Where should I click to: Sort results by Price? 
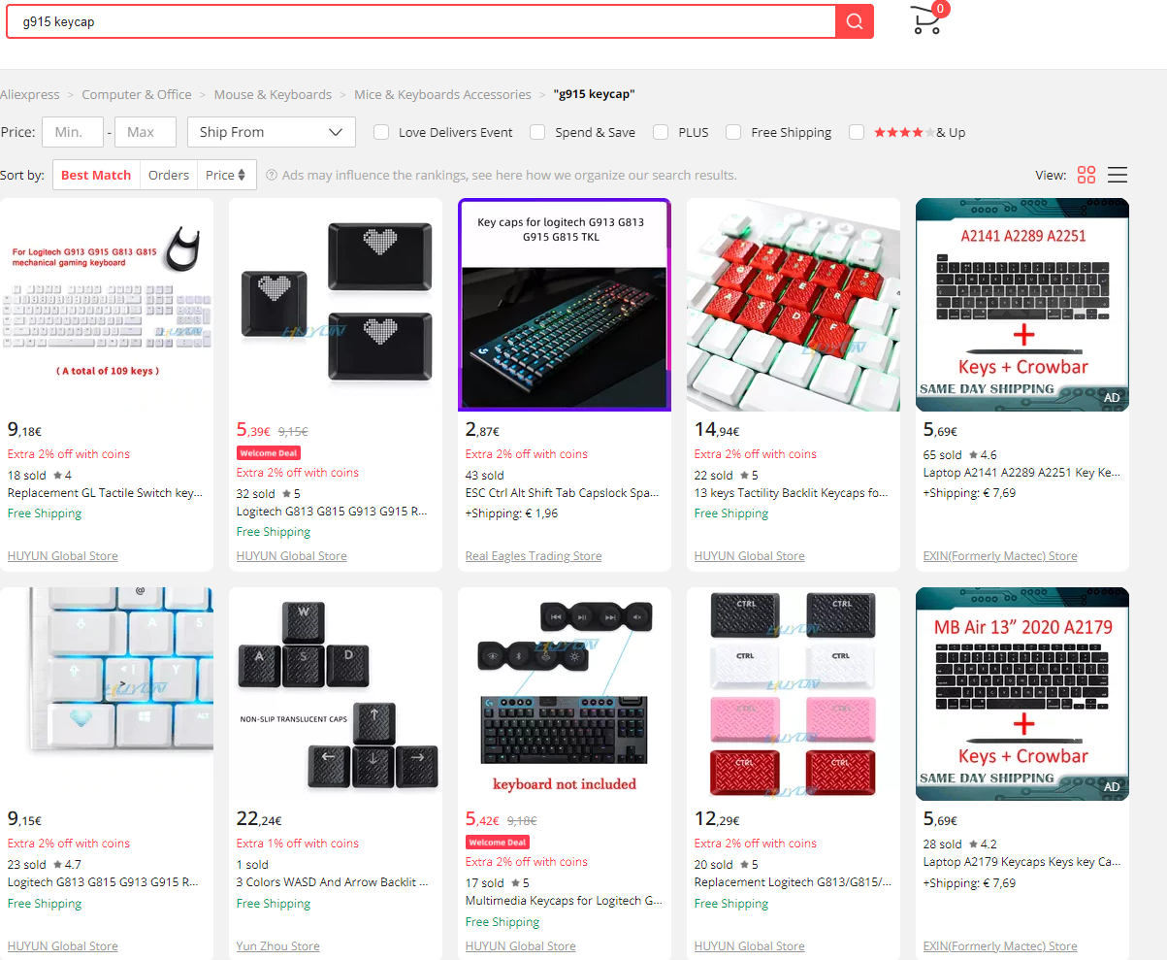(227, 175)
